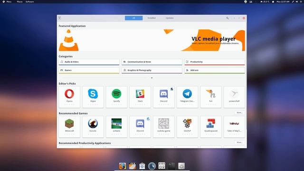The image size is (304, 171).
Task: Open the Slack app tile
Action: (140, 97)
